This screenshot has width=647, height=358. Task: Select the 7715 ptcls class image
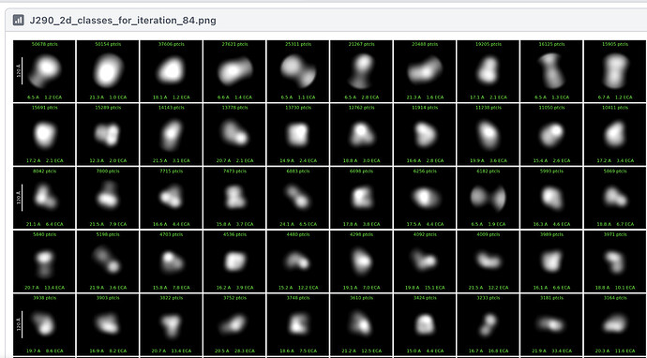pos(172,198)
